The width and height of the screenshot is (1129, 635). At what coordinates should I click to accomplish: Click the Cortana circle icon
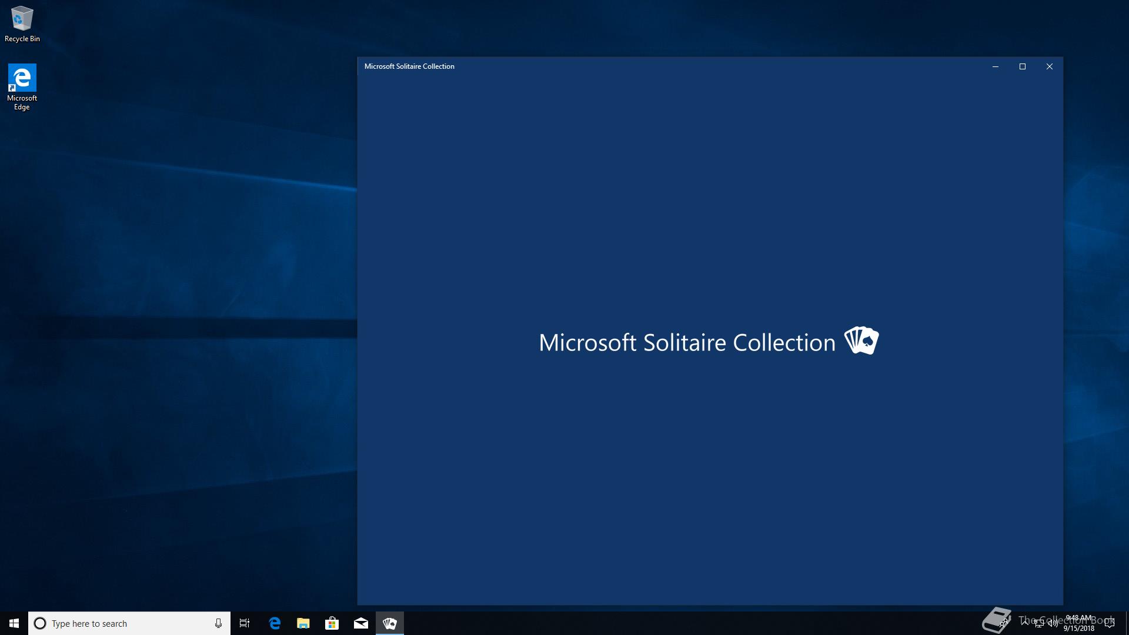click(40, 623)
